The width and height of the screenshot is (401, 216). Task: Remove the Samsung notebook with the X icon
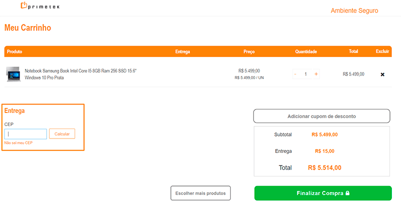coord(382,74)
